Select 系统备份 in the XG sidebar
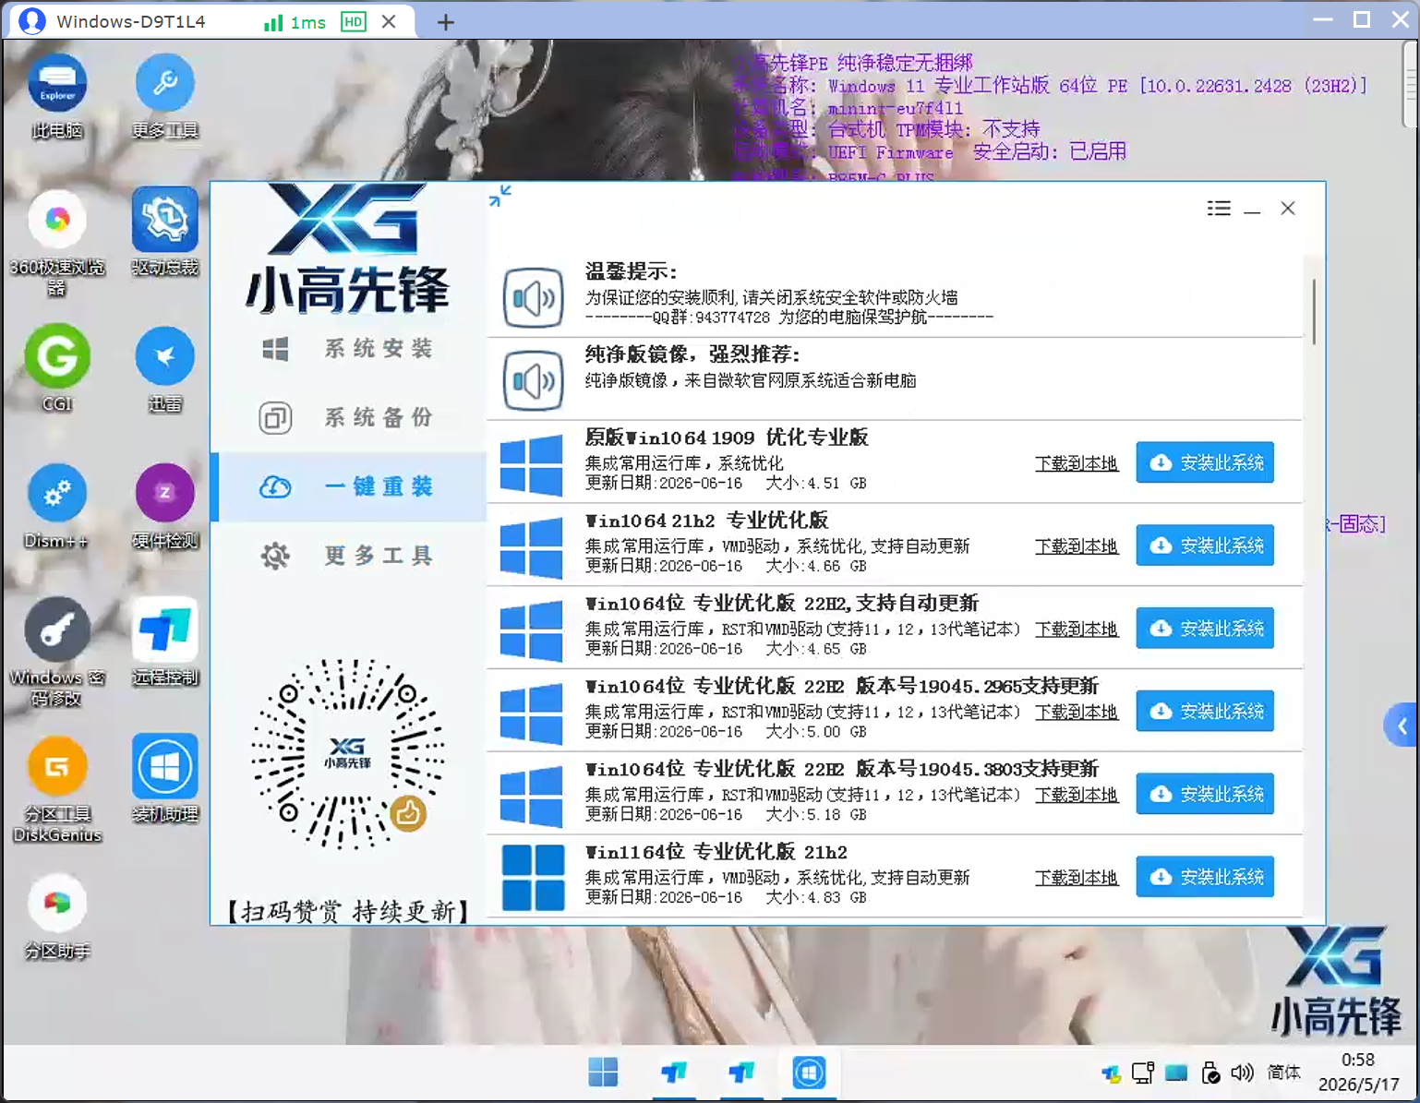The width and height of the screenshot is (1420, 1103). [349, 417]
